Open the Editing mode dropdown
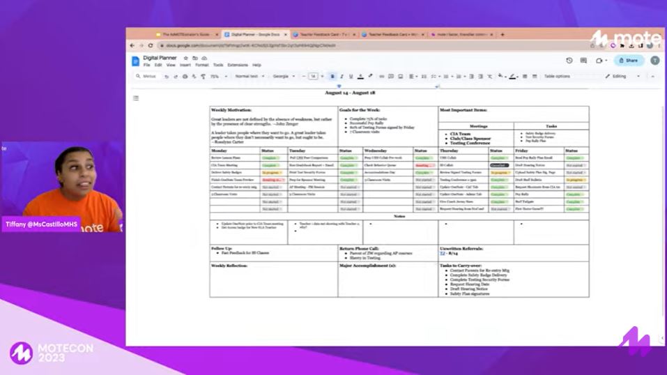 [623, 77]
